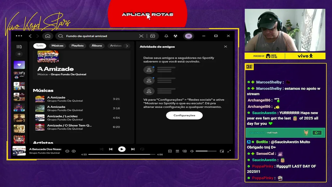Open the Spotify three-dot menu
Viewport: 332px width, 187px height.
pos(19,36)
